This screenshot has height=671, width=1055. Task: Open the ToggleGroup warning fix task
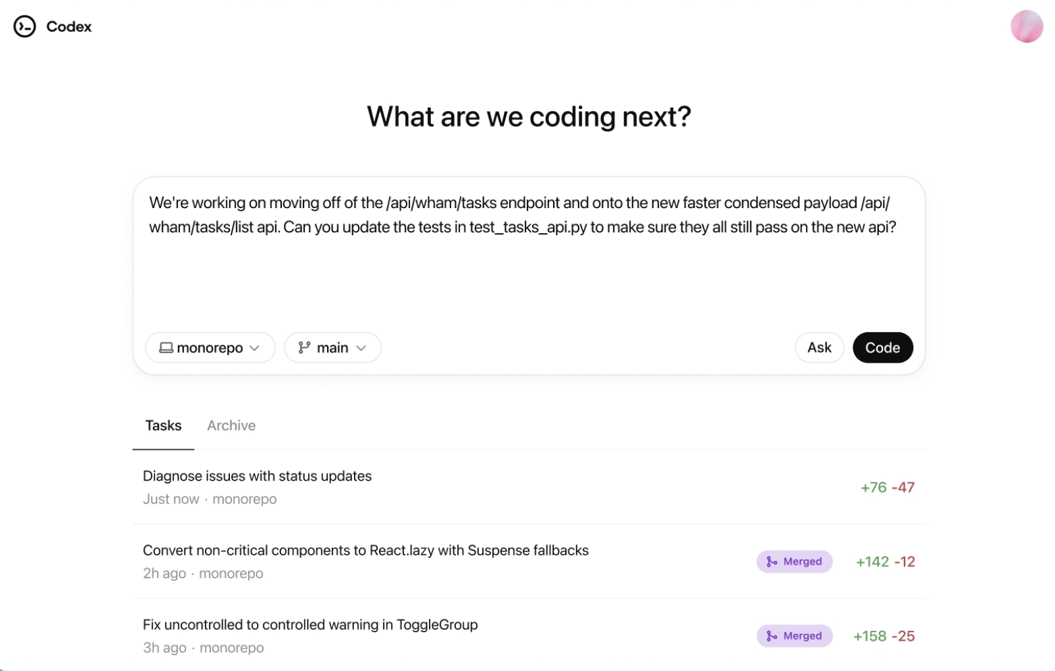pos(310,624)
